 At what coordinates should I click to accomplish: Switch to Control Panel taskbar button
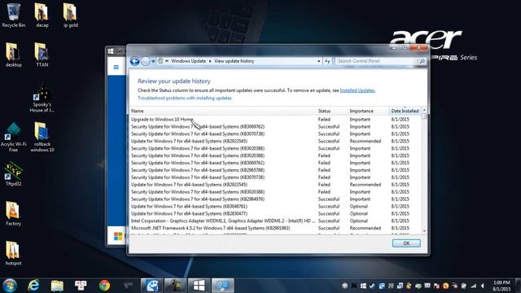pyautogui.click(x=222, y=286)
